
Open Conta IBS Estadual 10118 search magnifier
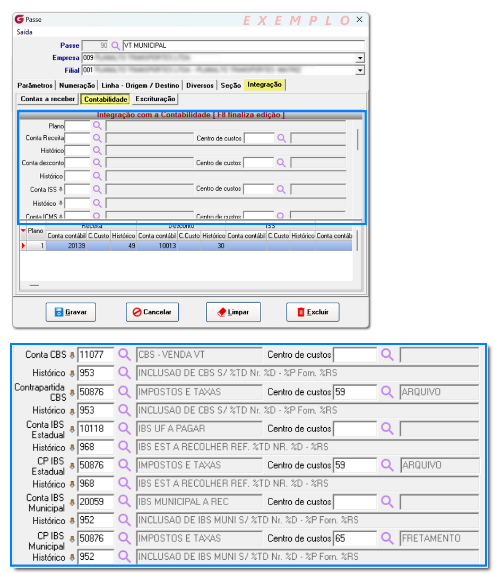[x=124, y=428]
